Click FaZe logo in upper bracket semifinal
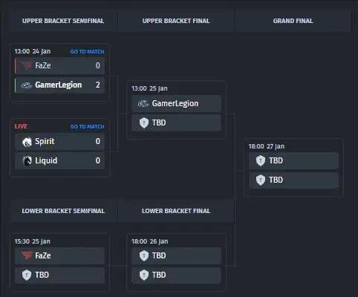The width and height of the screenshot is (358, 297). (x=27, y=65)
